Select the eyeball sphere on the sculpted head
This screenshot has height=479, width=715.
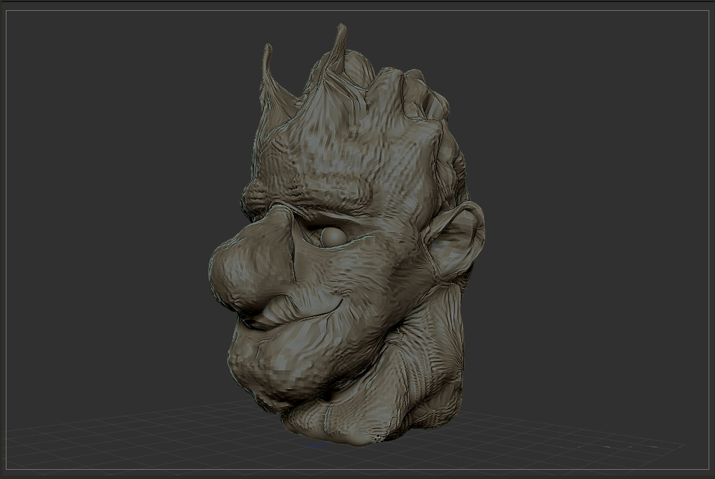(334, 237)
